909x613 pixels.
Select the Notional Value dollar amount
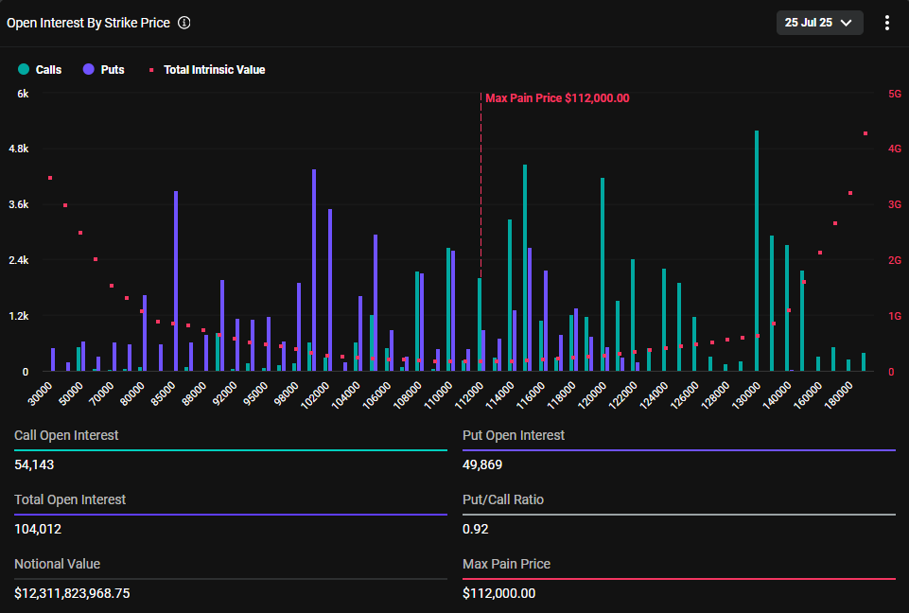click(72, 593)
